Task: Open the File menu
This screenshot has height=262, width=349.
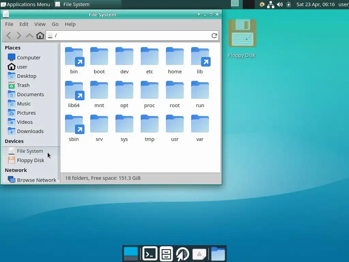Action: 9,24
